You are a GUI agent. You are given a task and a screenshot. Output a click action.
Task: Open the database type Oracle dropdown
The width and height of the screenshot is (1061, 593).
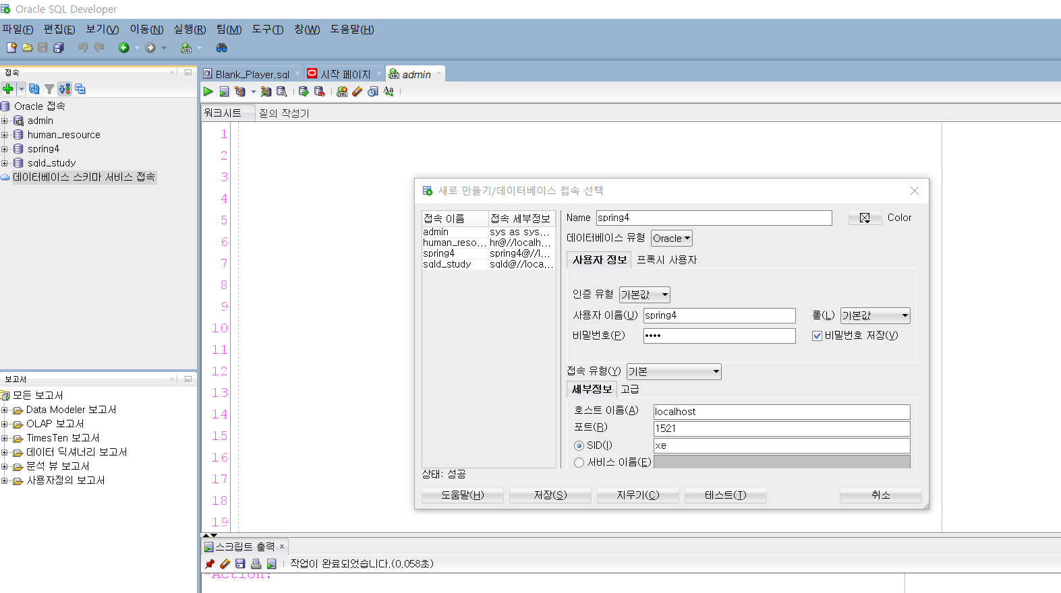(x=672, y=238)
